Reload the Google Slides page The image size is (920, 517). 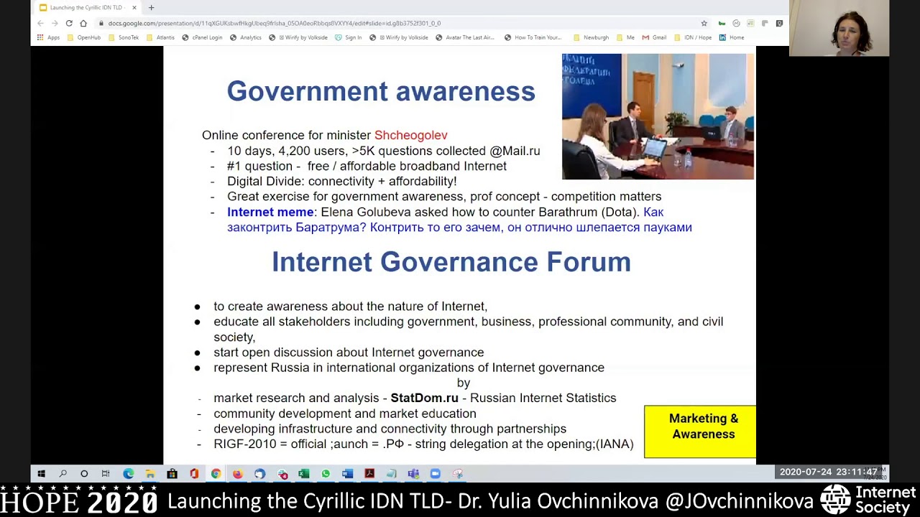69,23
